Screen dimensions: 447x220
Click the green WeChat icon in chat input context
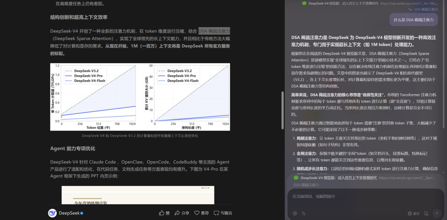(x=296, y=178)
